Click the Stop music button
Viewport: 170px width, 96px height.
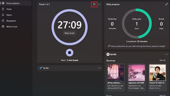(70, 33)
